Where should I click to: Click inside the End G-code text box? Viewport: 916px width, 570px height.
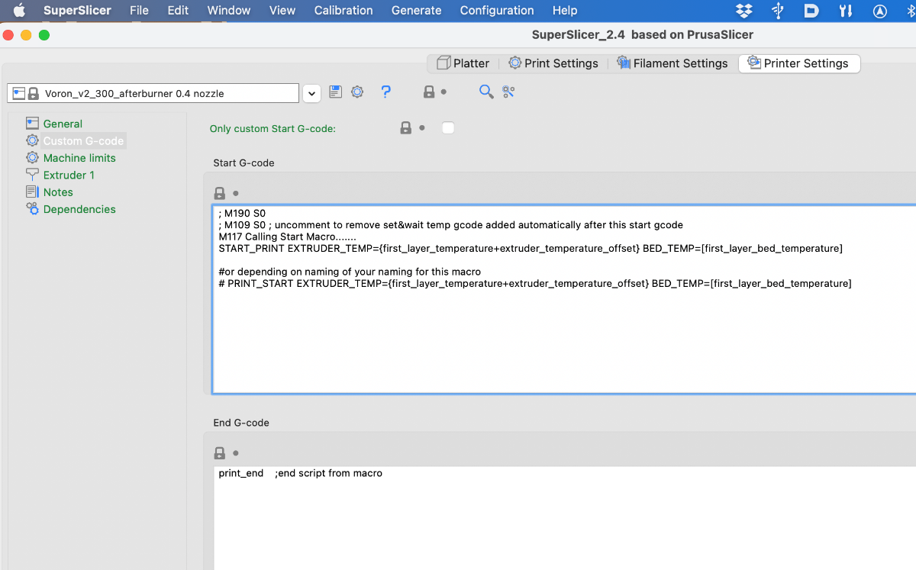(x=564, y=519)
